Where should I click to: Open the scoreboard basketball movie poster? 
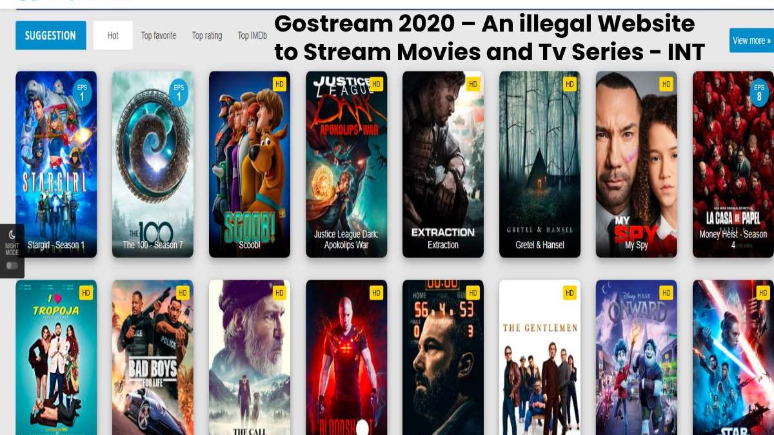[x=443, y=357]
